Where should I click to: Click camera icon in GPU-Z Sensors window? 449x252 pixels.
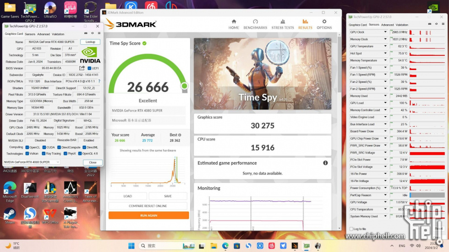click(x=430, y=24)
